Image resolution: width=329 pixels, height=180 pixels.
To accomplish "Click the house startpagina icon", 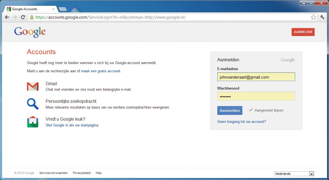I will pyautogui.click(x=33, y=122).
